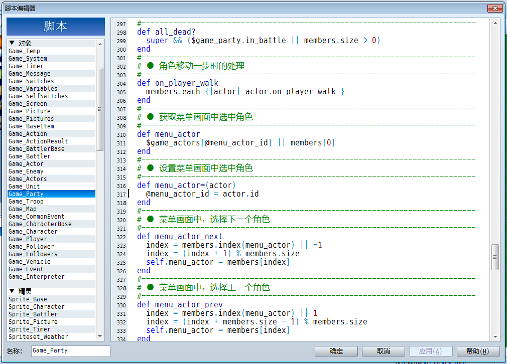507x364 pixels.
Task: Focus the 名称 input field
Action: click(x=70, y=351)
